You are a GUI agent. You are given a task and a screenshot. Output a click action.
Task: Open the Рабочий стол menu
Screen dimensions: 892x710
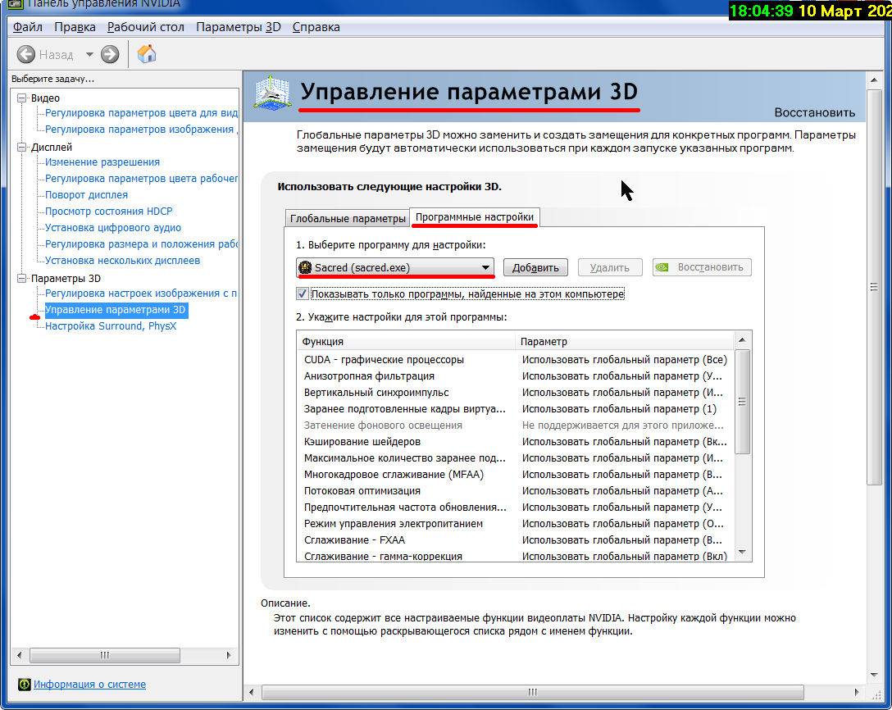click(146, 27)
